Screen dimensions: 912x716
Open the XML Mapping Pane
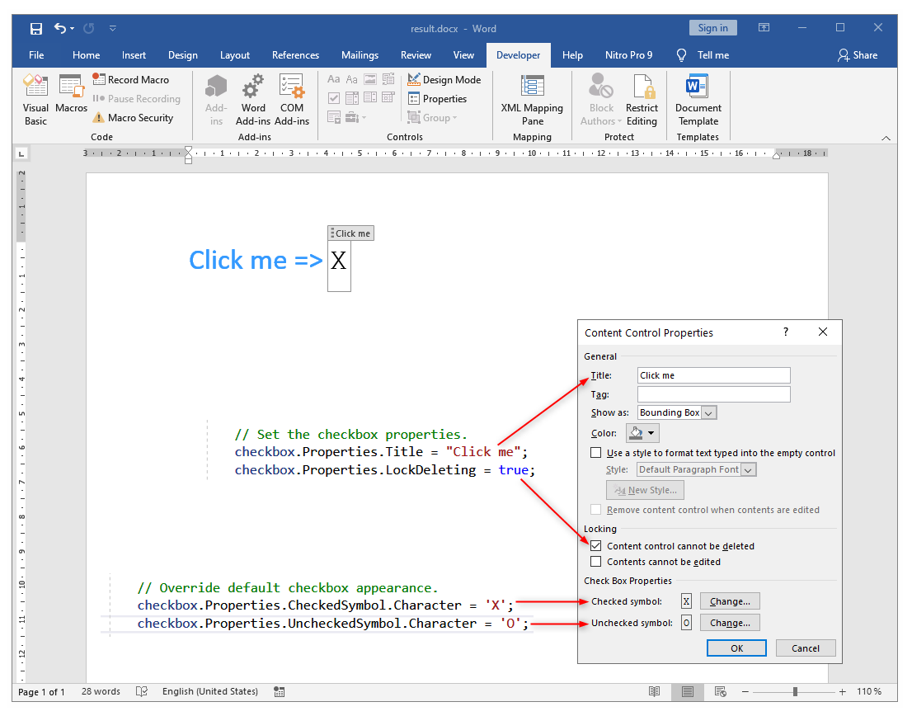(532, 99)
